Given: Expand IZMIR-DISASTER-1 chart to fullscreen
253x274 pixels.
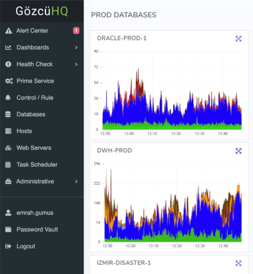Looking at the screenshot, I should point(238,263).
